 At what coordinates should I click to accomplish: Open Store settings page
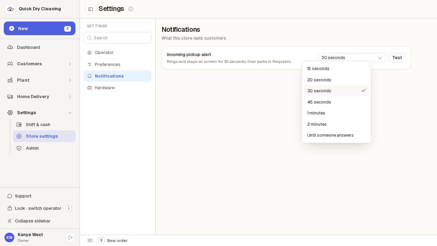pyautogui.click(x=44, y=136)
